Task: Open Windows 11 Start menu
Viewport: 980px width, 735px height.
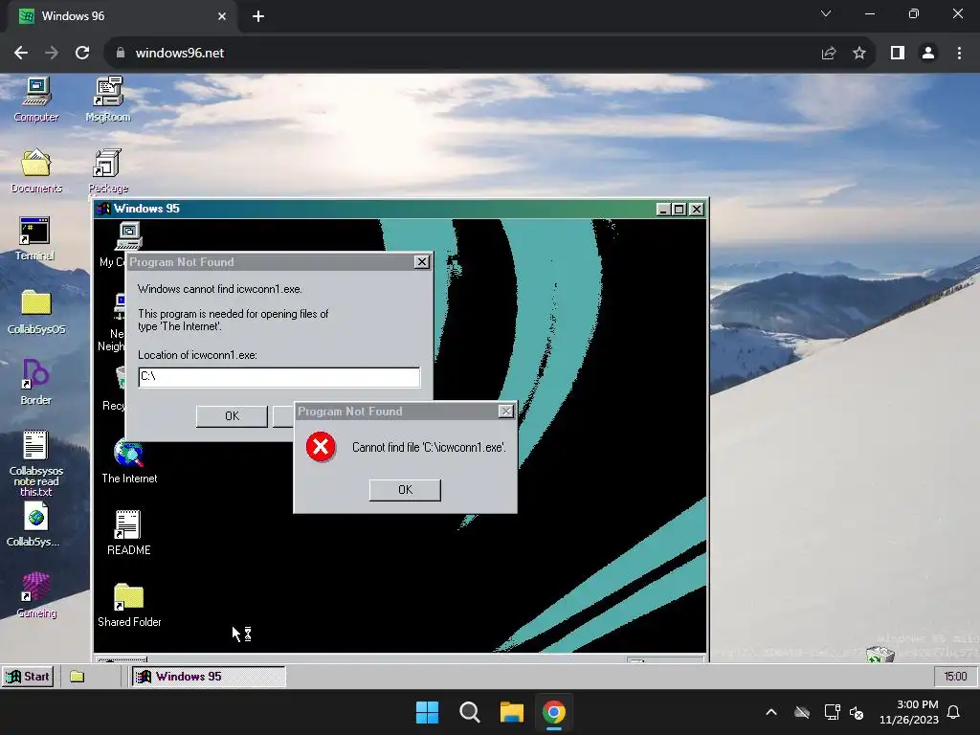Action: [428, 712]
